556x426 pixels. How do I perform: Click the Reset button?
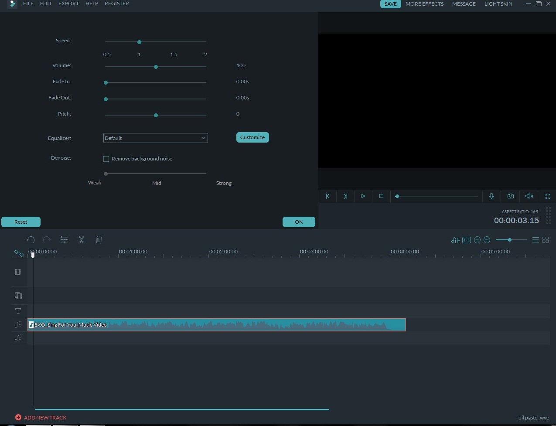(21, 222)
